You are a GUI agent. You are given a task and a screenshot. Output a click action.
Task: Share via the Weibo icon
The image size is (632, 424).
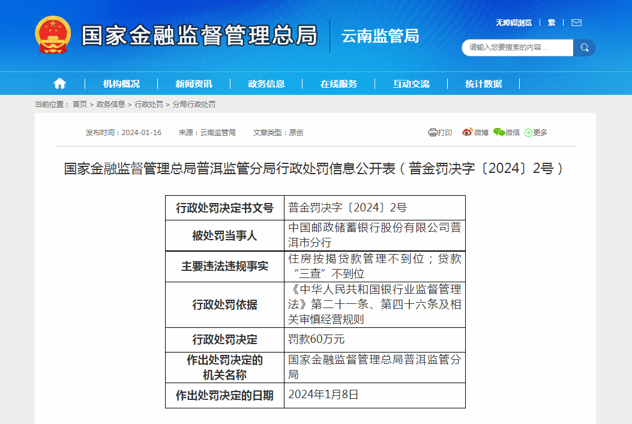point(467,132)
